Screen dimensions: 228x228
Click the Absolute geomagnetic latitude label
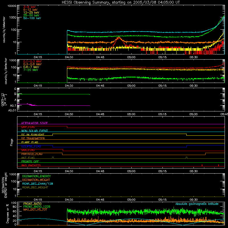(197, 204)
